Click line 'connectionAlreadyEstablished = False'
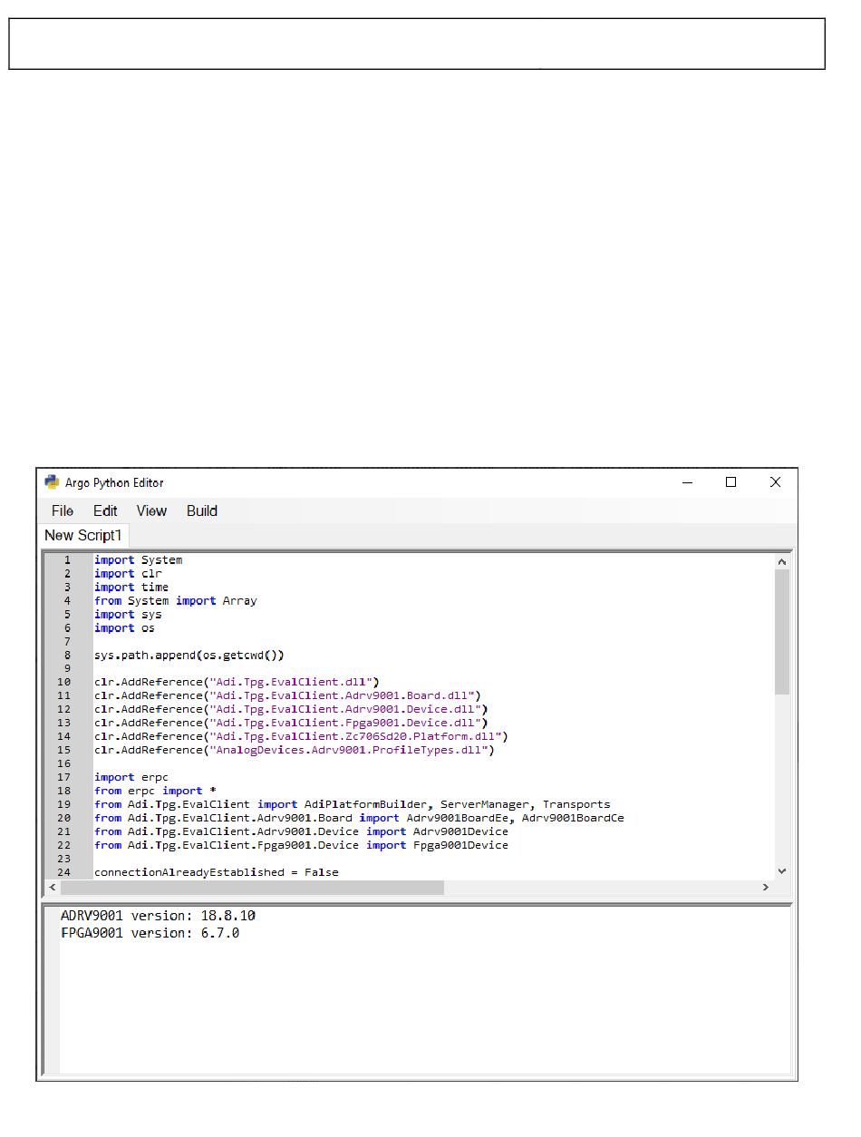 click(217, 872)
